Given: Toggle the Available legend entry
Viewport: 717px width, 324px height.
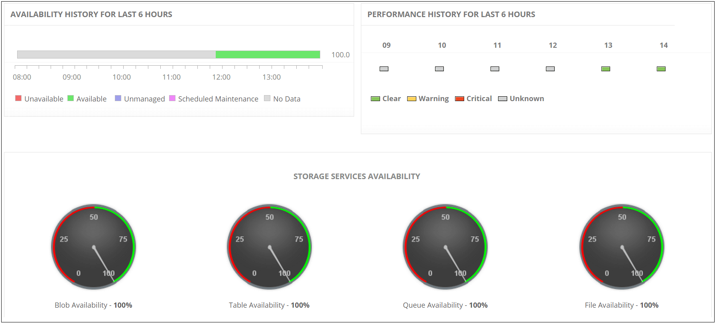Looking at the screenshot, I should pyautogui.click(x=87, y=99).
